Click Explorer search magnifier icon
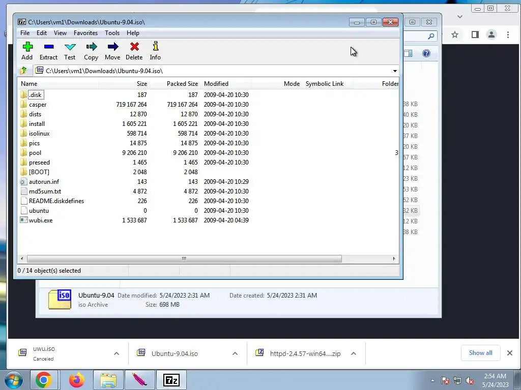 click(431, 36)
